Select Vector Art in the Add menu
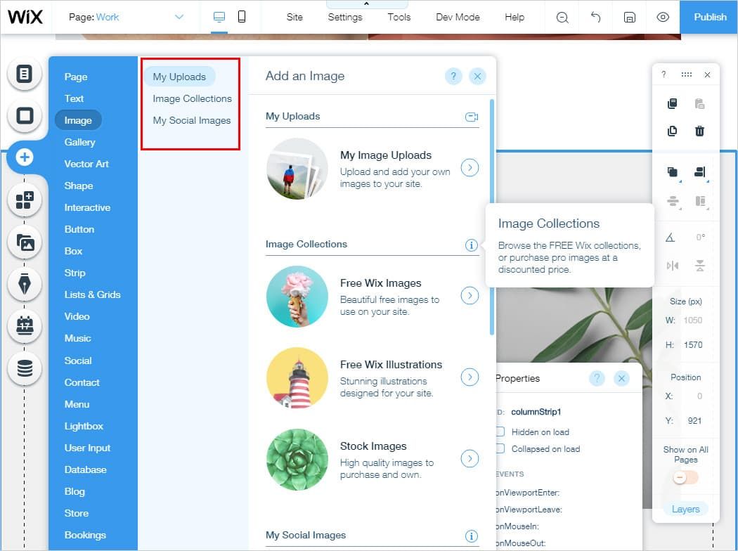Image resolution: width=738 pixels, height=551 pixels. point(86,164)
